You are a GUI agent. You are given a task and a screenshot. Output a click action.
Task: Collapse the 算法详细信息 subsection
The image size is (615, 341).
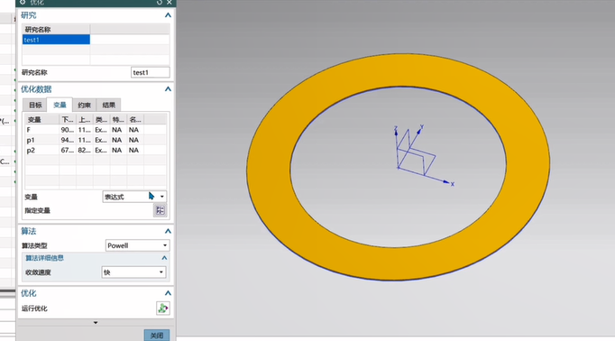tap(164, 258)
